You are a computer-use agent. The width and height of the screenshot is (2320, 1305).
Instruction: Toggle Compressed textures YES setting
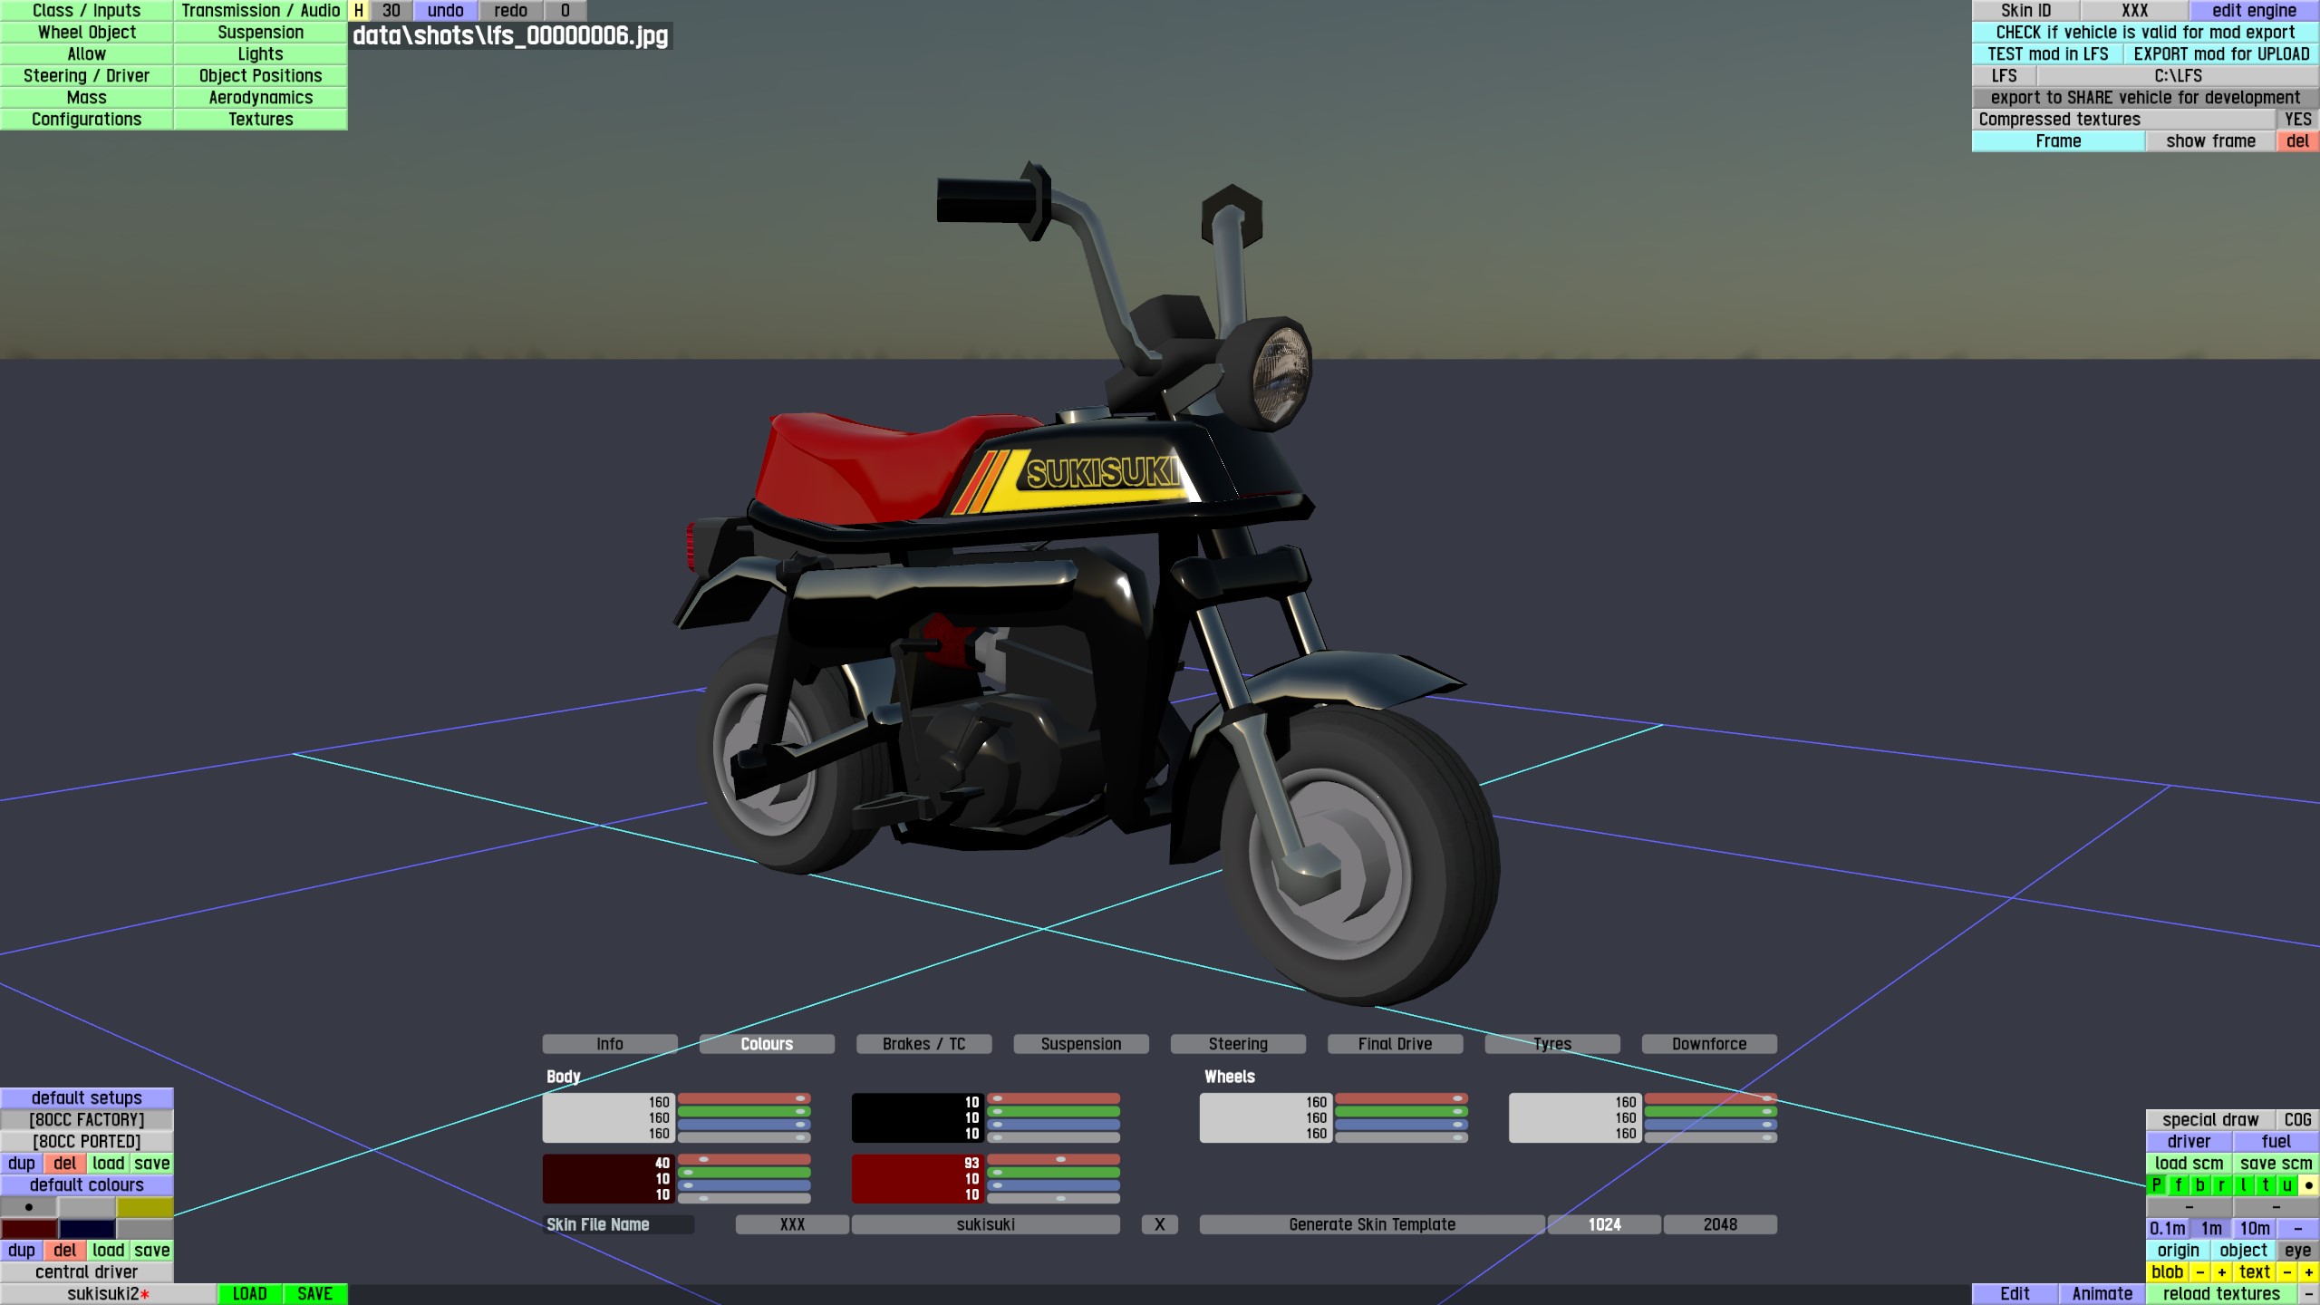point(2296,120)
